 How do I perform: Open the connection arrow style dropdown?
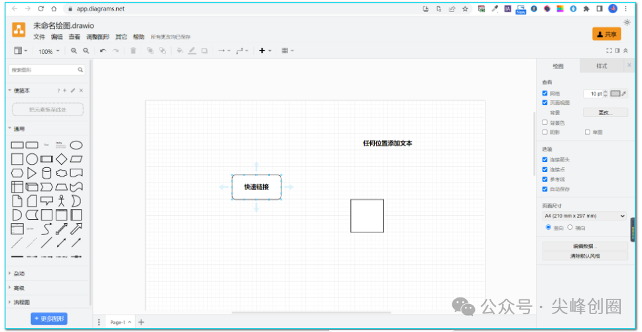point(224,51)
